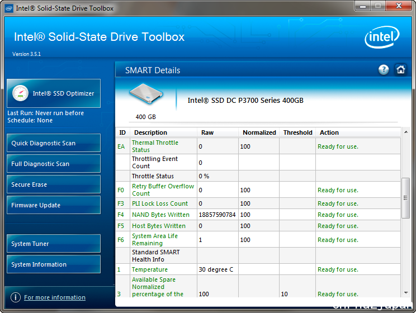Select the Normalized column header

[x=259, y=132]
